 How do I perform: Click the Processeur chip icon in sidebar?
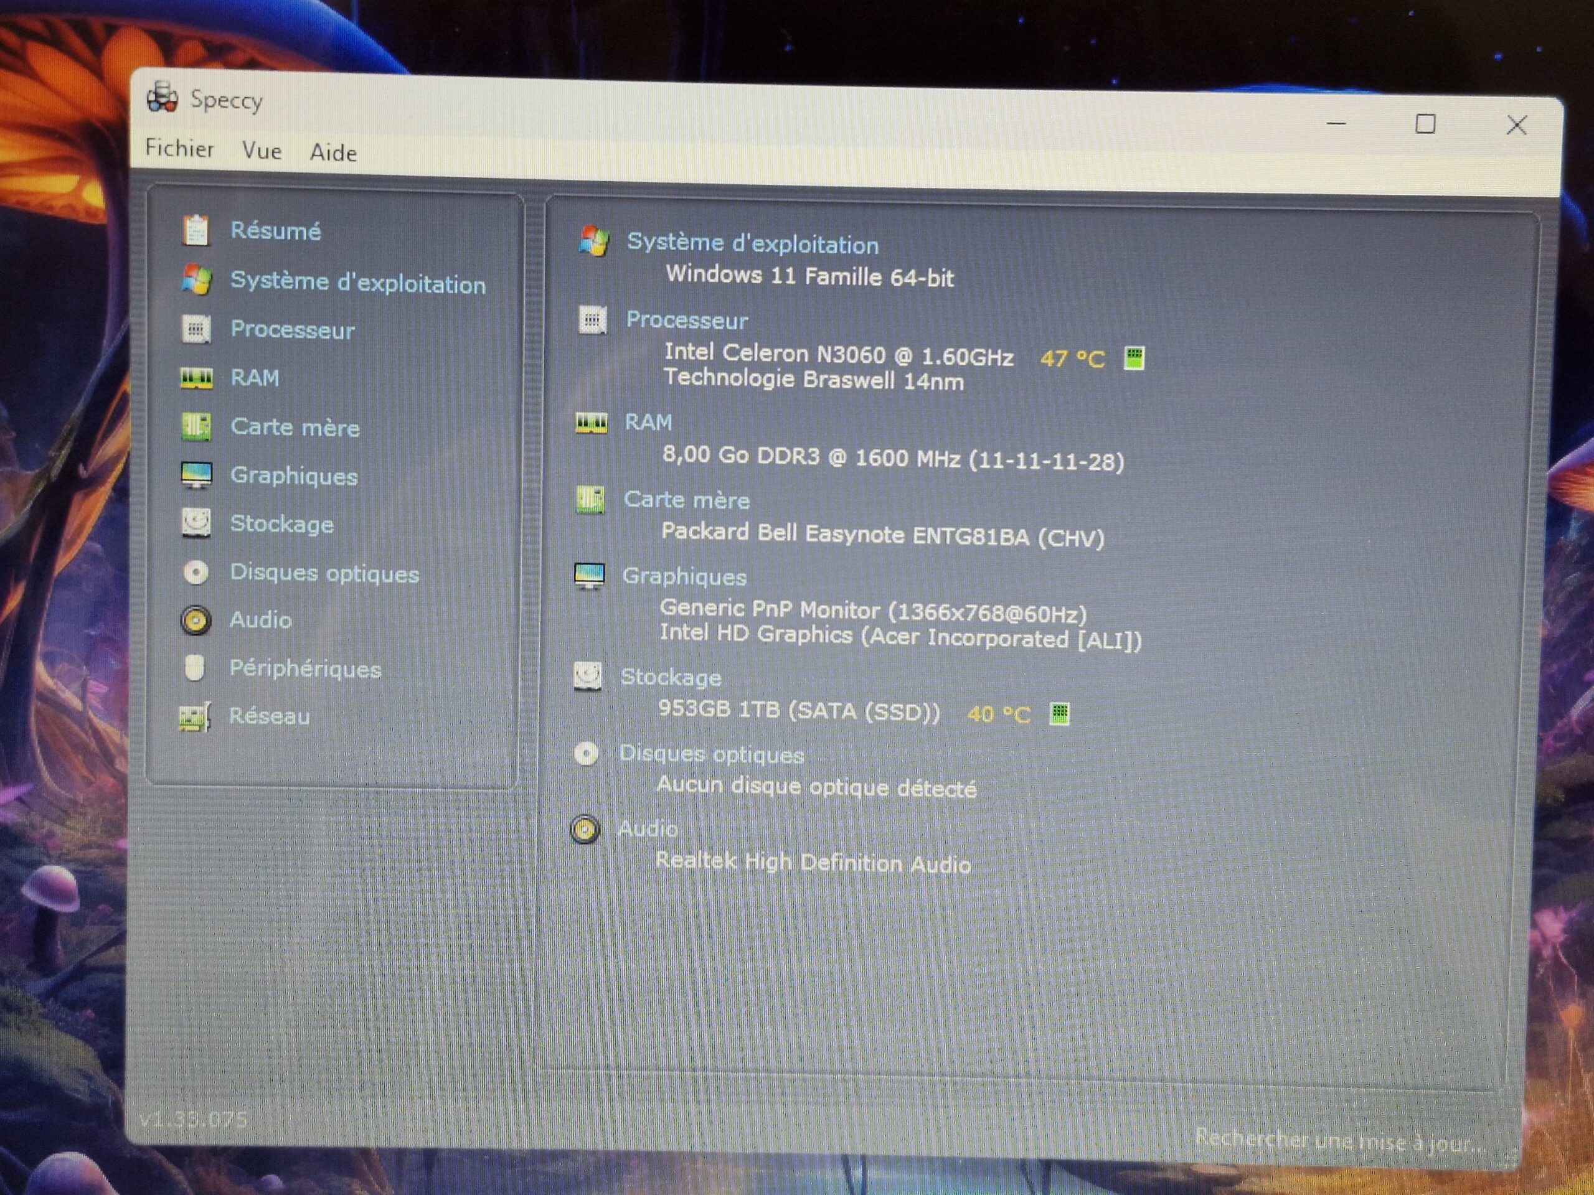coord(196,329)
